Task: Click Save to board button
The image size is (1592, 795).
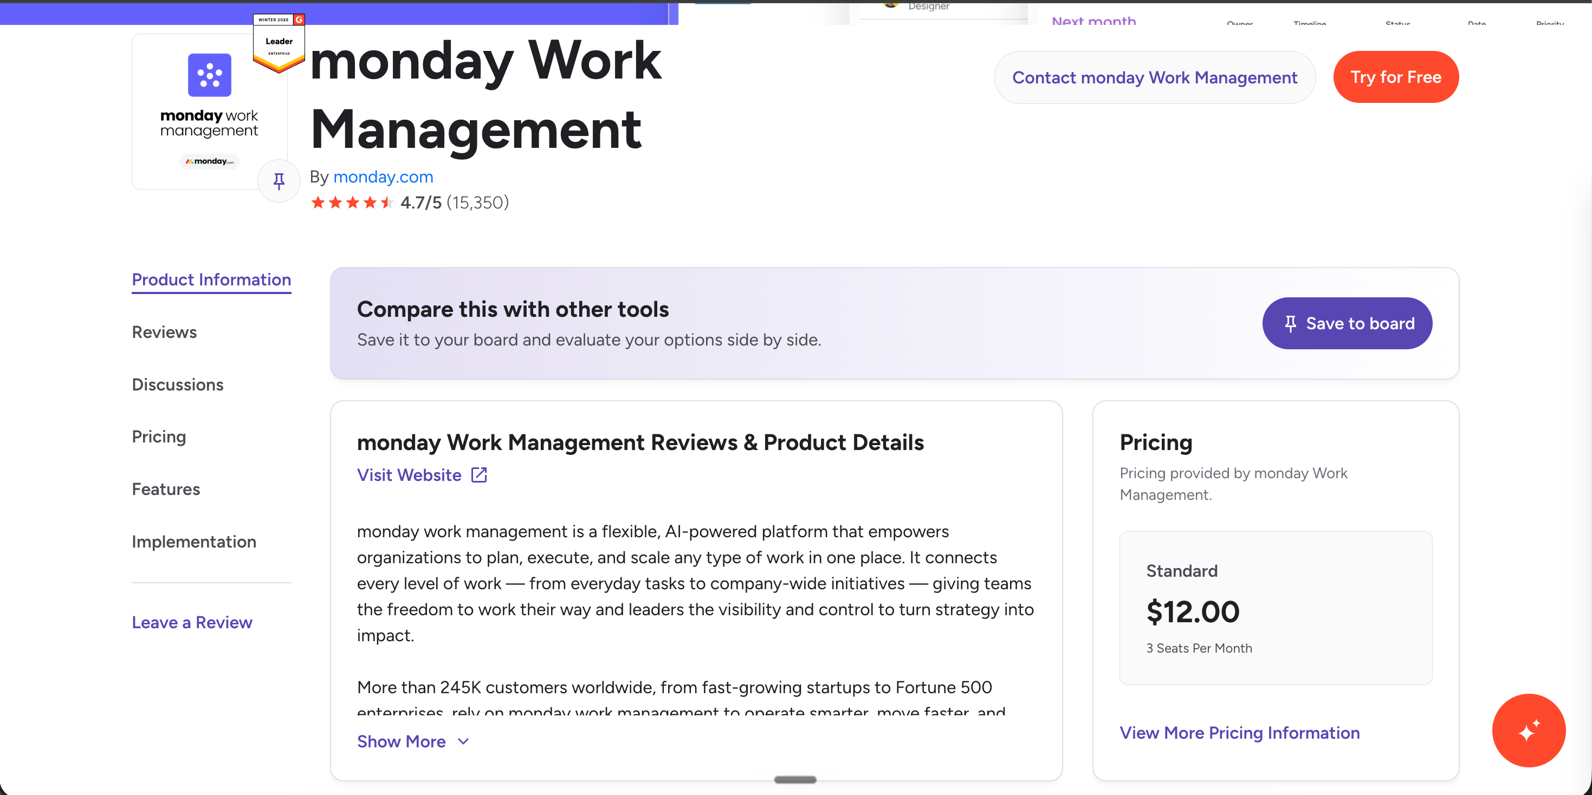Action: (x=1347, y=323)
